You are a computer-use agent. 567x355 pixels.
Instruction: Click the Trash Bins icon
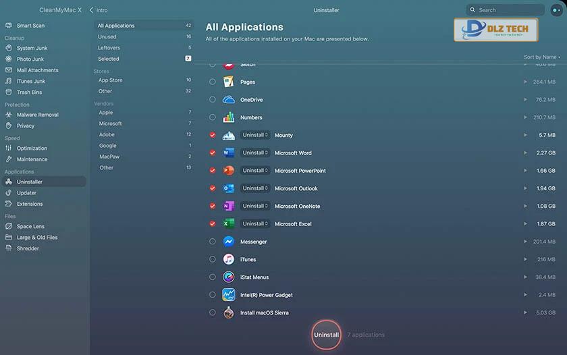click(9, 92)
